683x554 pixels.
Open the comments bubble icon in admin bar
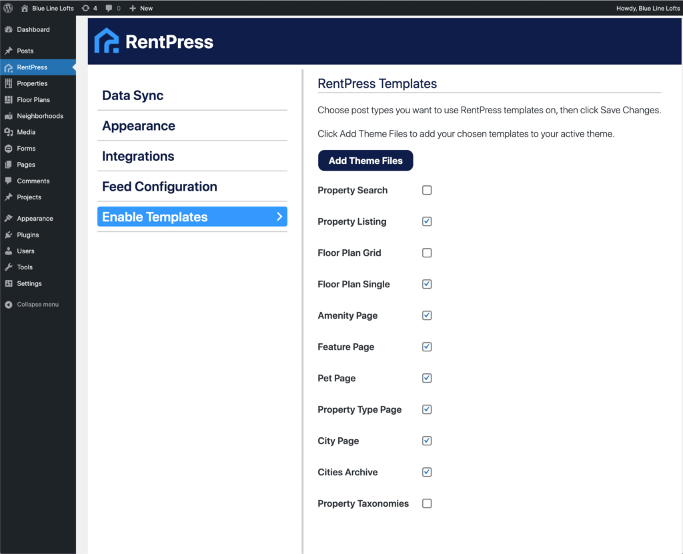[x=109, y=8]
